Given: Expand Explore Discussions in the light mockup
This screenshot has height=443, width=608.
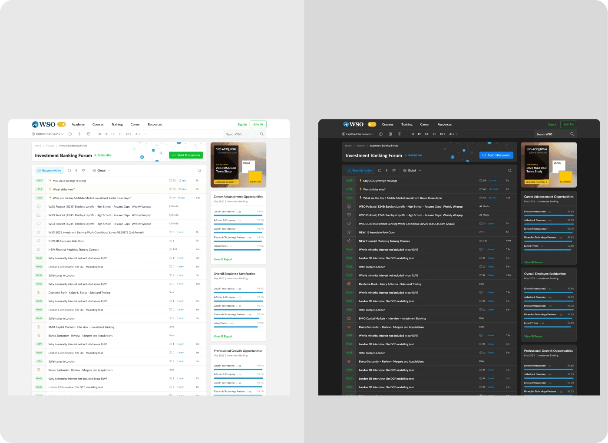Looking at the screenshot, I should tap(48, 134).
